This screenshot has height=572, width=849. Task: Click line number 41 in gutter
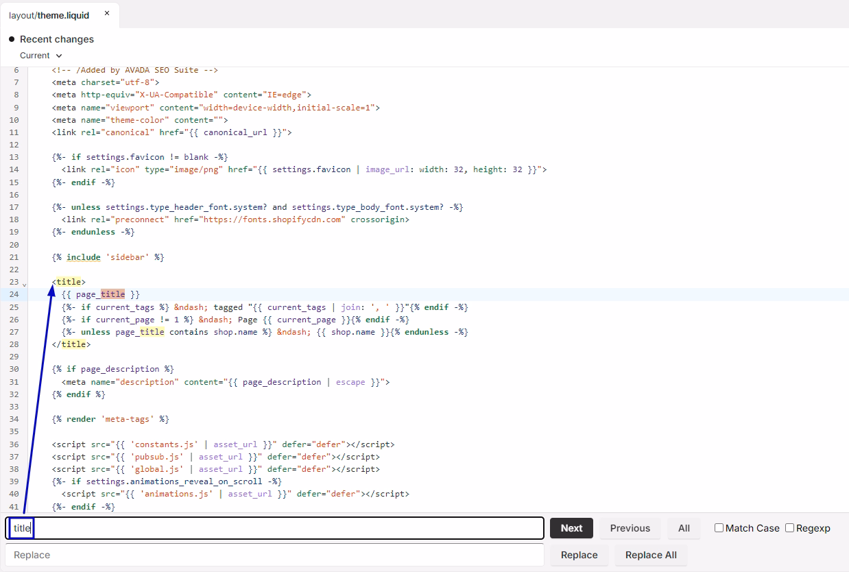pos(14,506)
